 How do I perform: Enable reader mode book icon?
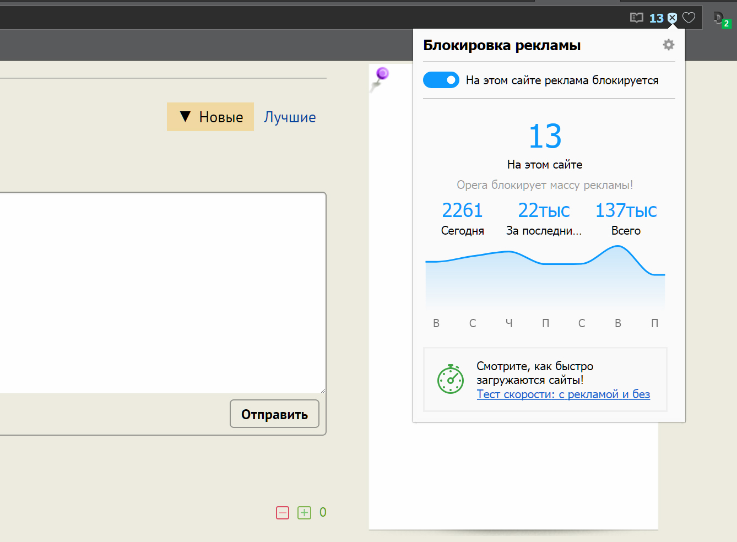tap(636, 18)
